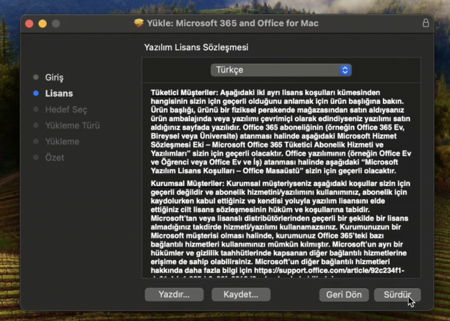Screen dimensions: 450x321
Task: Minimize the installer with the yellow button
Action: (42, 24)
